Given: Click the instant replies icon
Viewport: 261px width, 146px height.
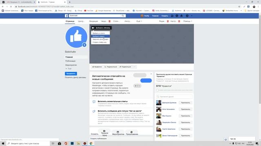Looking at the screenshot, I should [94, 102].
